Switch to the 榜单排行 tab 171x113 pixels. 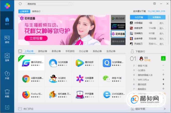click(x=36, y=12)
